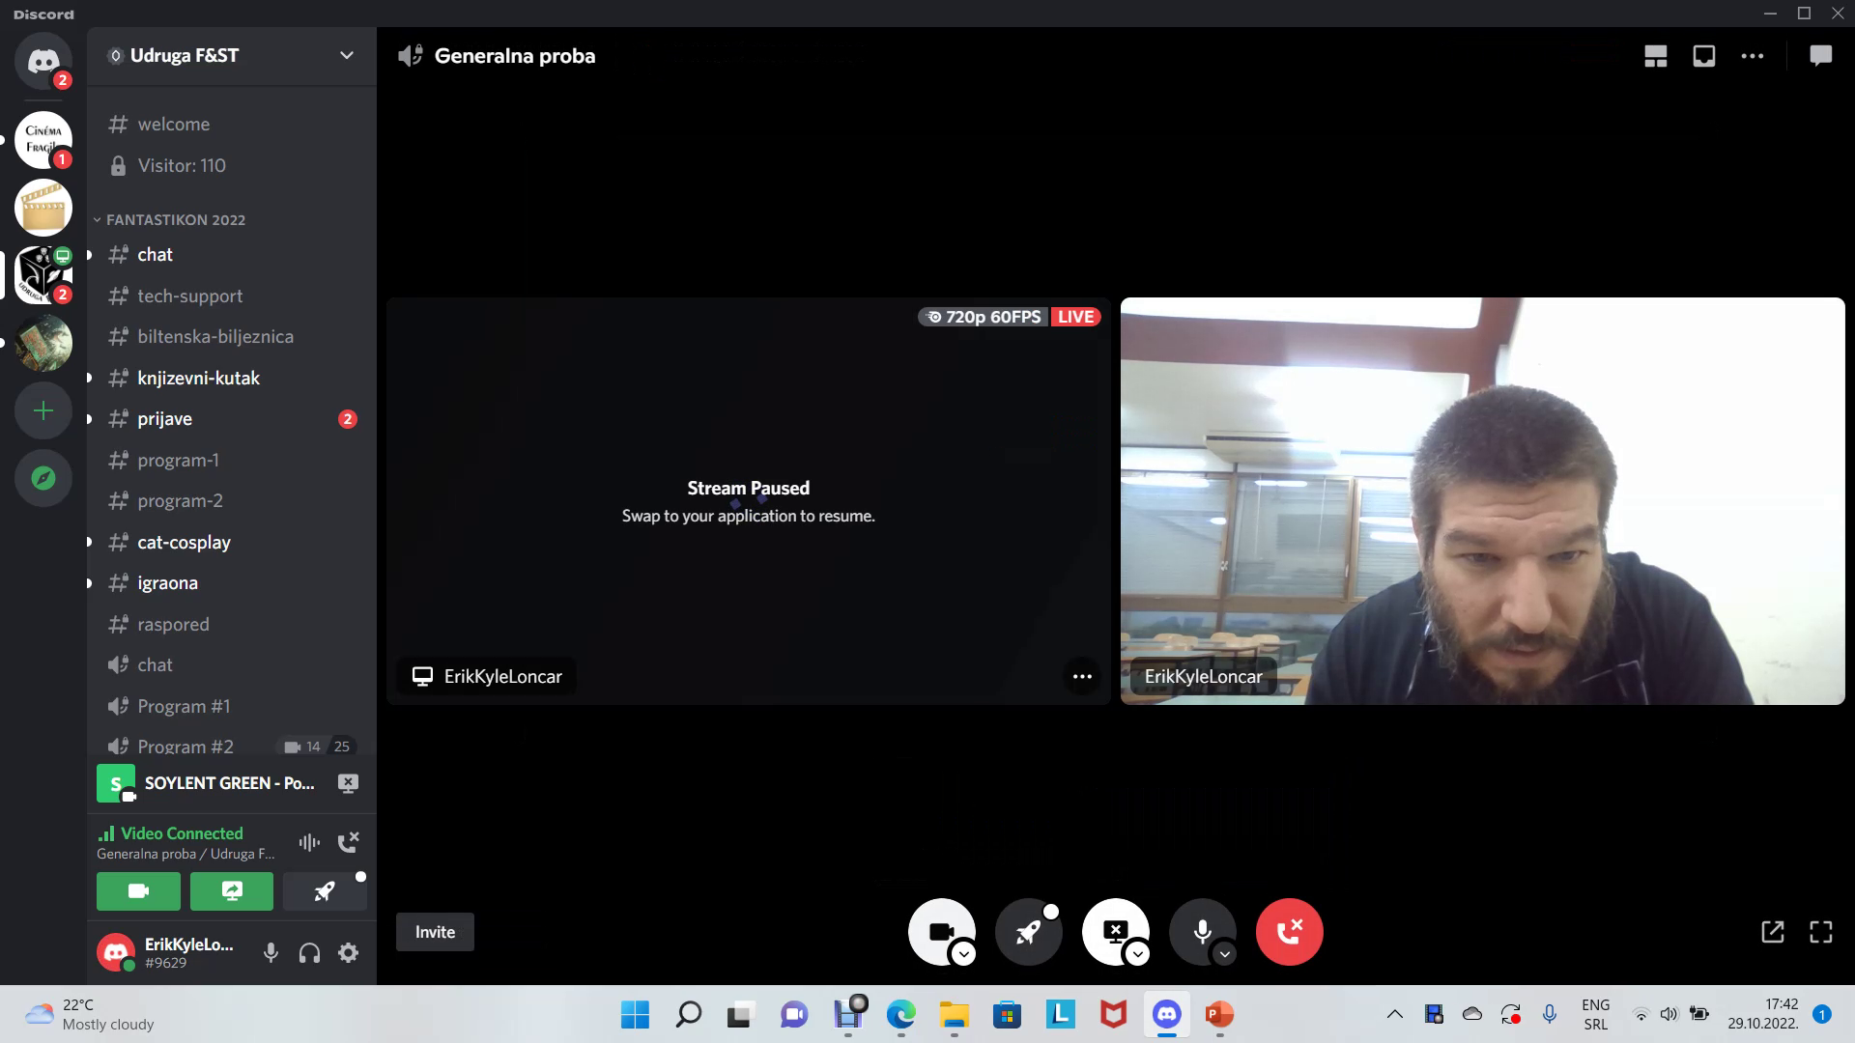
Task: Open the Udruga F&ST server dropdown menu
Action: (x=346, y=56)
